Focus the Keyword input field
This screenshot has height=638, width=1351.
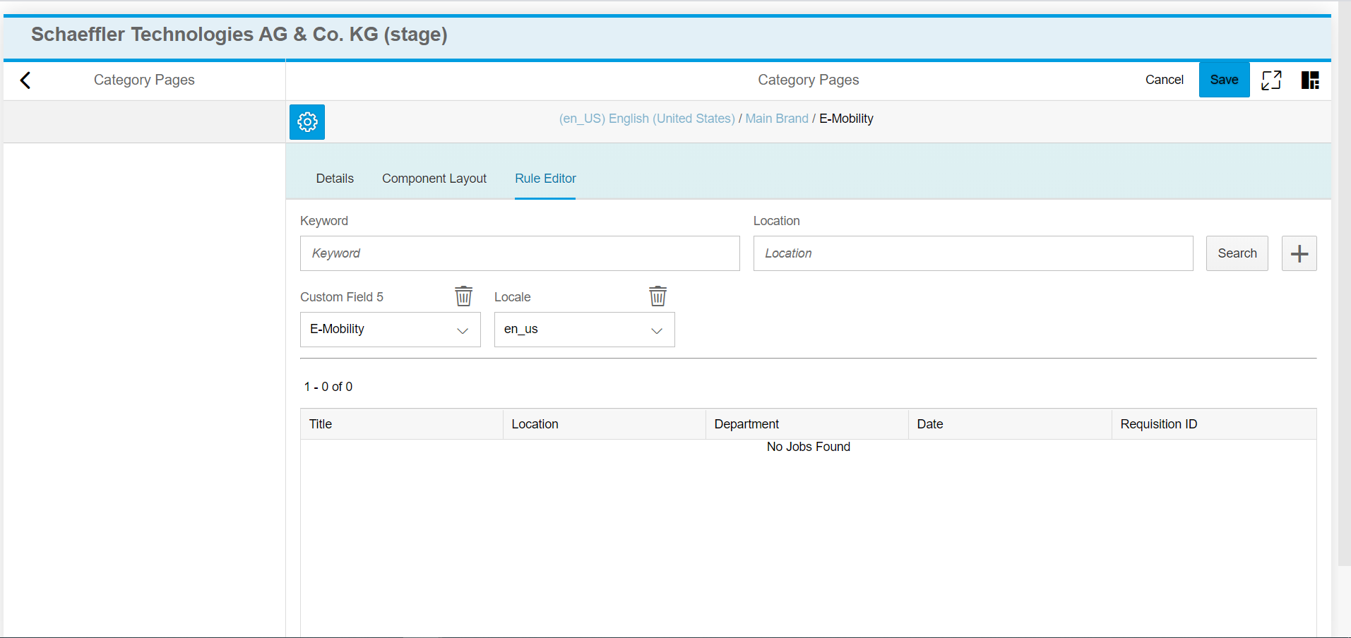pyautogui.click(x=520, y=253)
